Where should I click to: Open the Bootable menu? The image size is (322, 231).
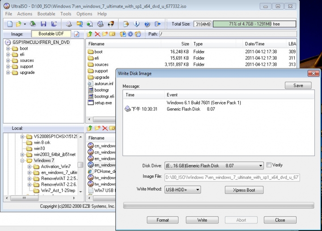coord(46,14)
